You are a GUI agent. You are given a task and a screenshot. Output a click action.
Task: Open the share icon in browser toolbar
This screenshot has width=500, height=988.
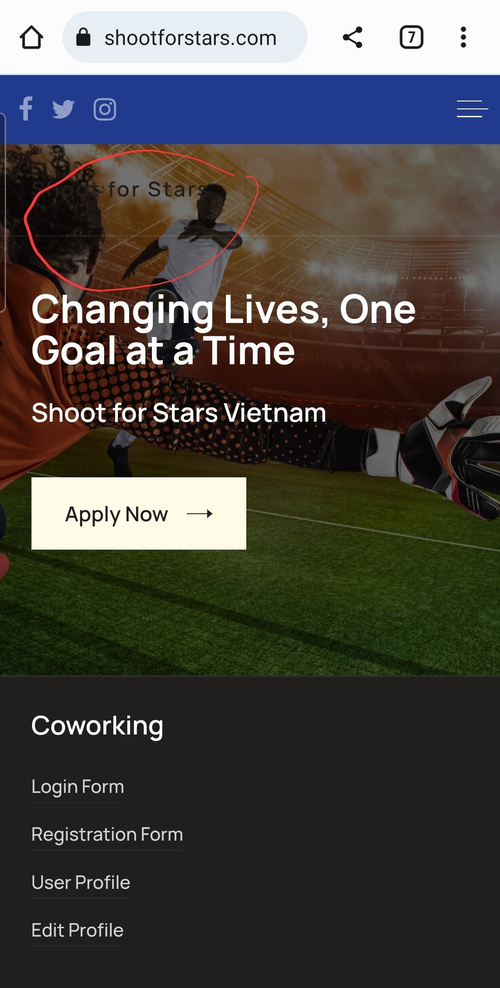352,38
